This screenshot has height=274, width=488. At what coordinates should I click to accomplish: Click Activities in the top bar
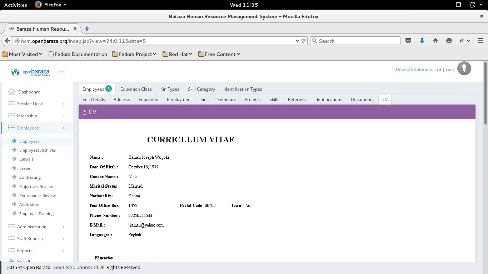[x=15, y=5]
